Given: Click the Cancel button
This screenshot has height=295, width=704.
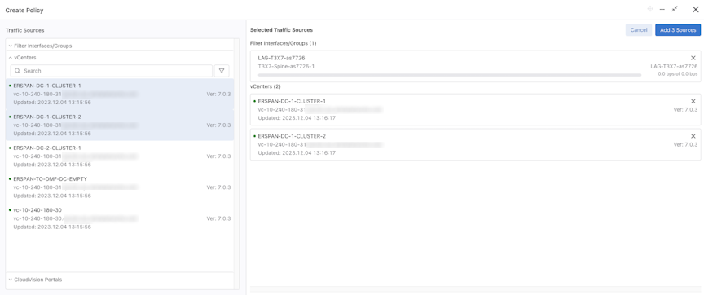Looking at the screenshot, I should pos(639,30).
